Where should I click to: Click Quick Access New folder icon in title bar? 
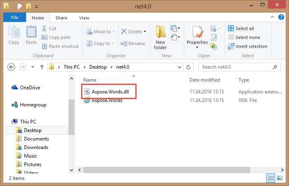[29, 6]
